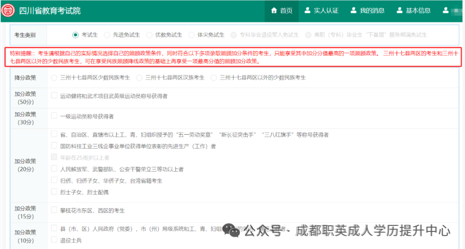Open 我的消息 menu item
The width and height of the screenshot is (465, 249).
click(367, 11)
